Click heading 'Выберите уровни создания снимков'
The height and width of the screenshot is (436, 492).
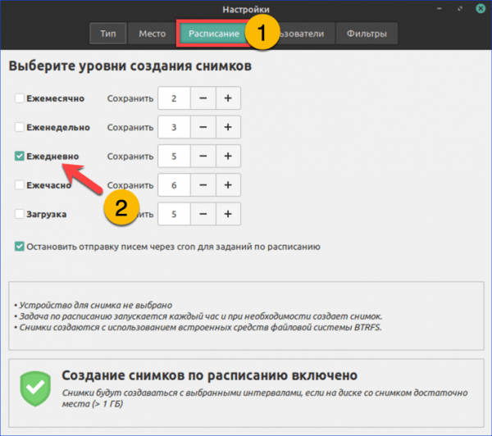click(130, 66)
